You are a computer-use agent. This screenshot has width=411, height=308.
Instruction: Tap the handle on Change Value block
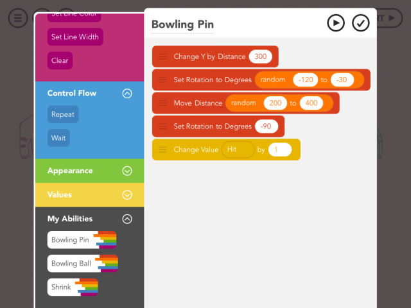pos(162,150)
